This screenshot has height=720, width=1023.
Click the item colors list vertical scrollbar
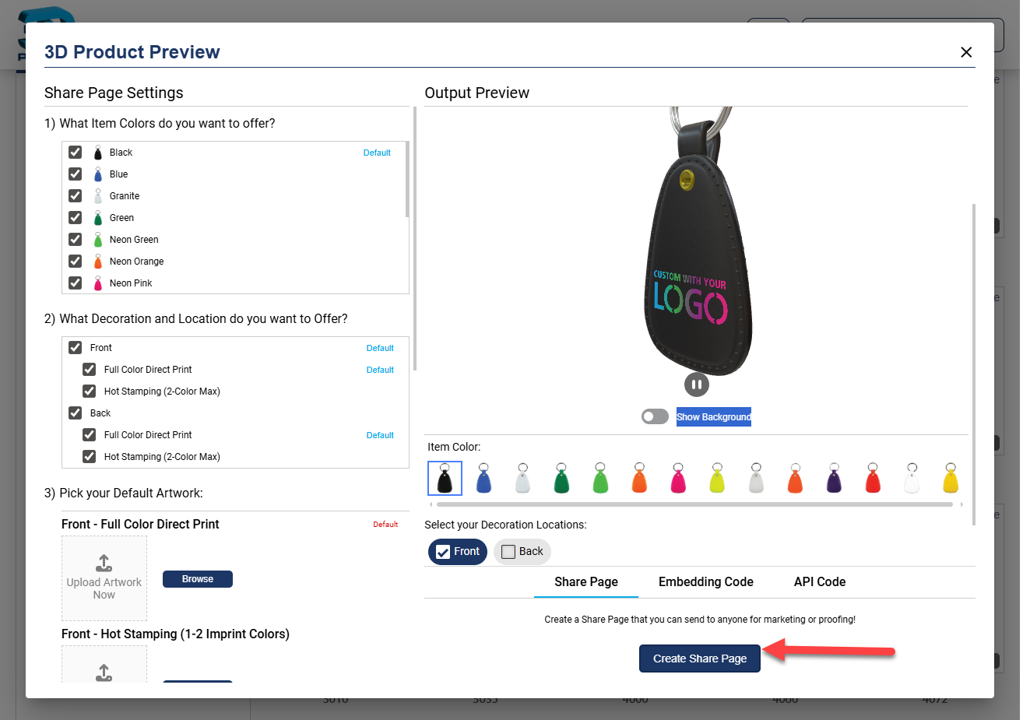[406, 179]
